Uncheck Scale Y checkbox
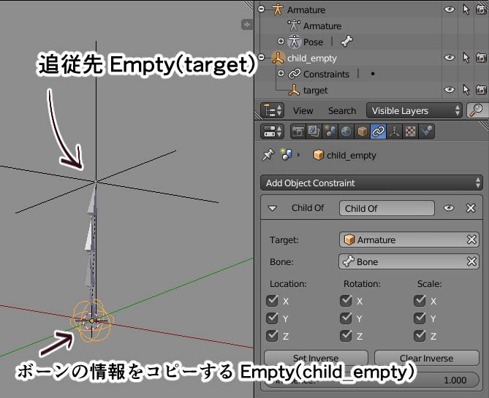Image resolution: width=489 pixels, height=398 pixels. point(420,318)
